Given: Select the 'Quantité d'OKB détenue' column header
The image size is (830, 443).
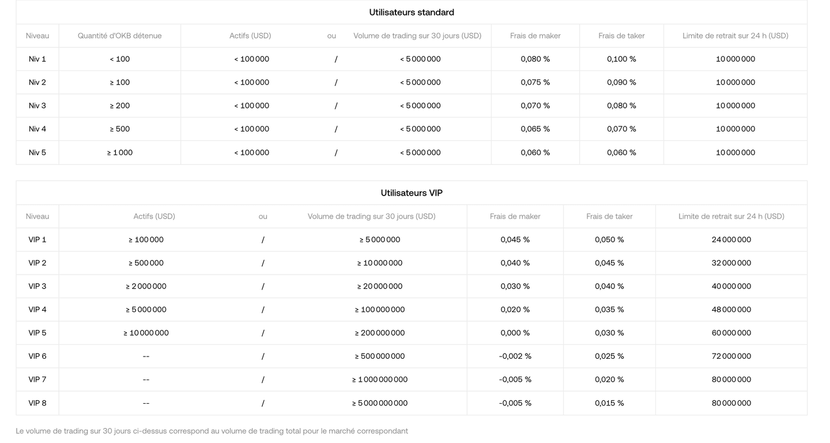Looking at the screenshot, I should 120,36.
